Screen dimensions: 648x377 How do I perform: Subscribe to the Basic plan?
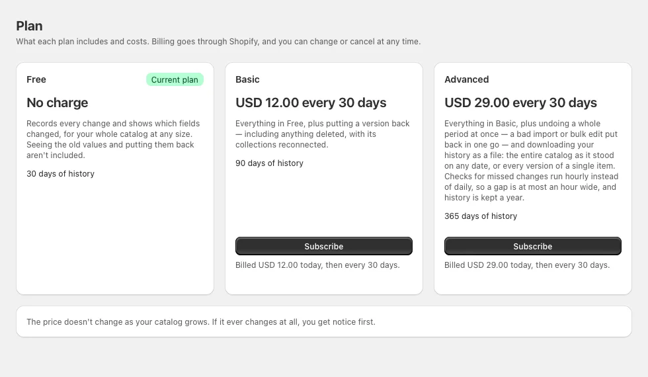[x=323, y=246]
